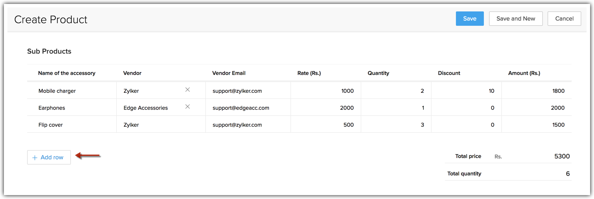Open the Flip cover vendor lookup field
This screenshot has width=594, height=199.
click(152, 125)
